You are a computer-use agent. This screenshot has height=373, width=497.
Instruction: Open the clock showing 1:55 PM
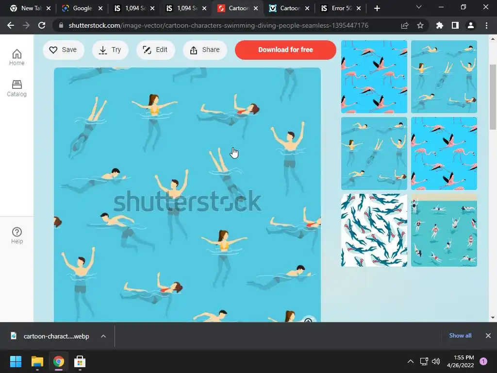click(x=461, y=361)
